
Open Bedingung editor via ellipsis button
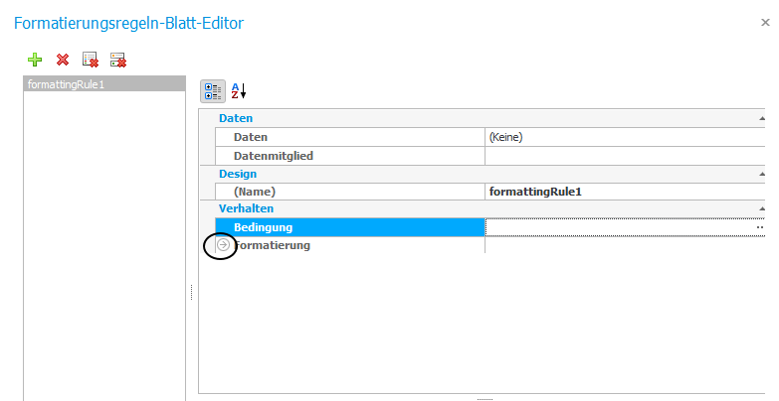click(760, 227)
